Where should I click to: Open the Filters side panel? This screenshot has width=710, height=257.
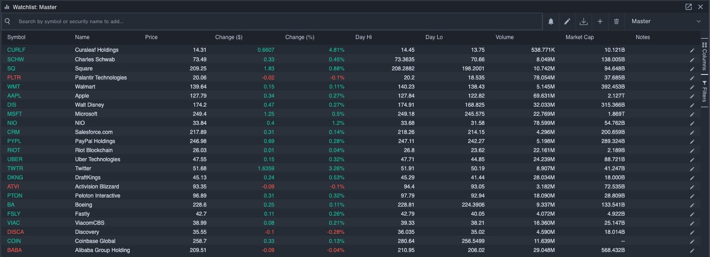coord(704,91)
